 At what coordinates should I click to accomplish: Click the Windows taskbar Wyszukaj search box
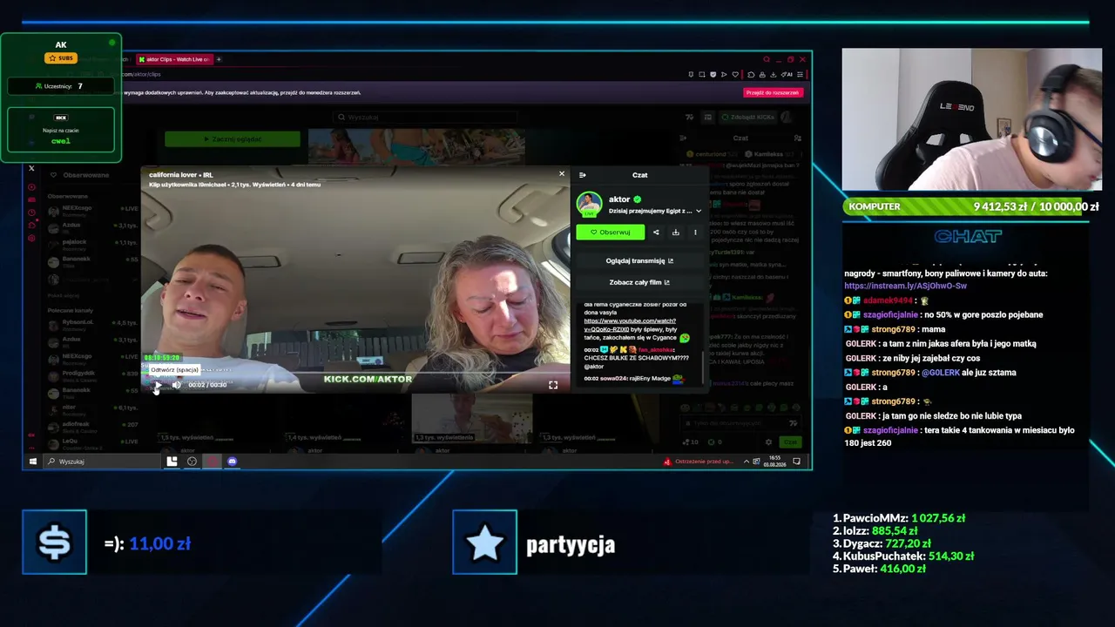pos(102,462)
